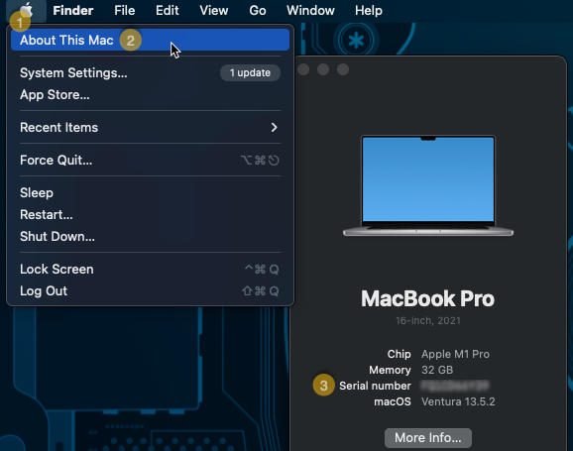
Task: Select Lock Screen
Action: (151, 269)
